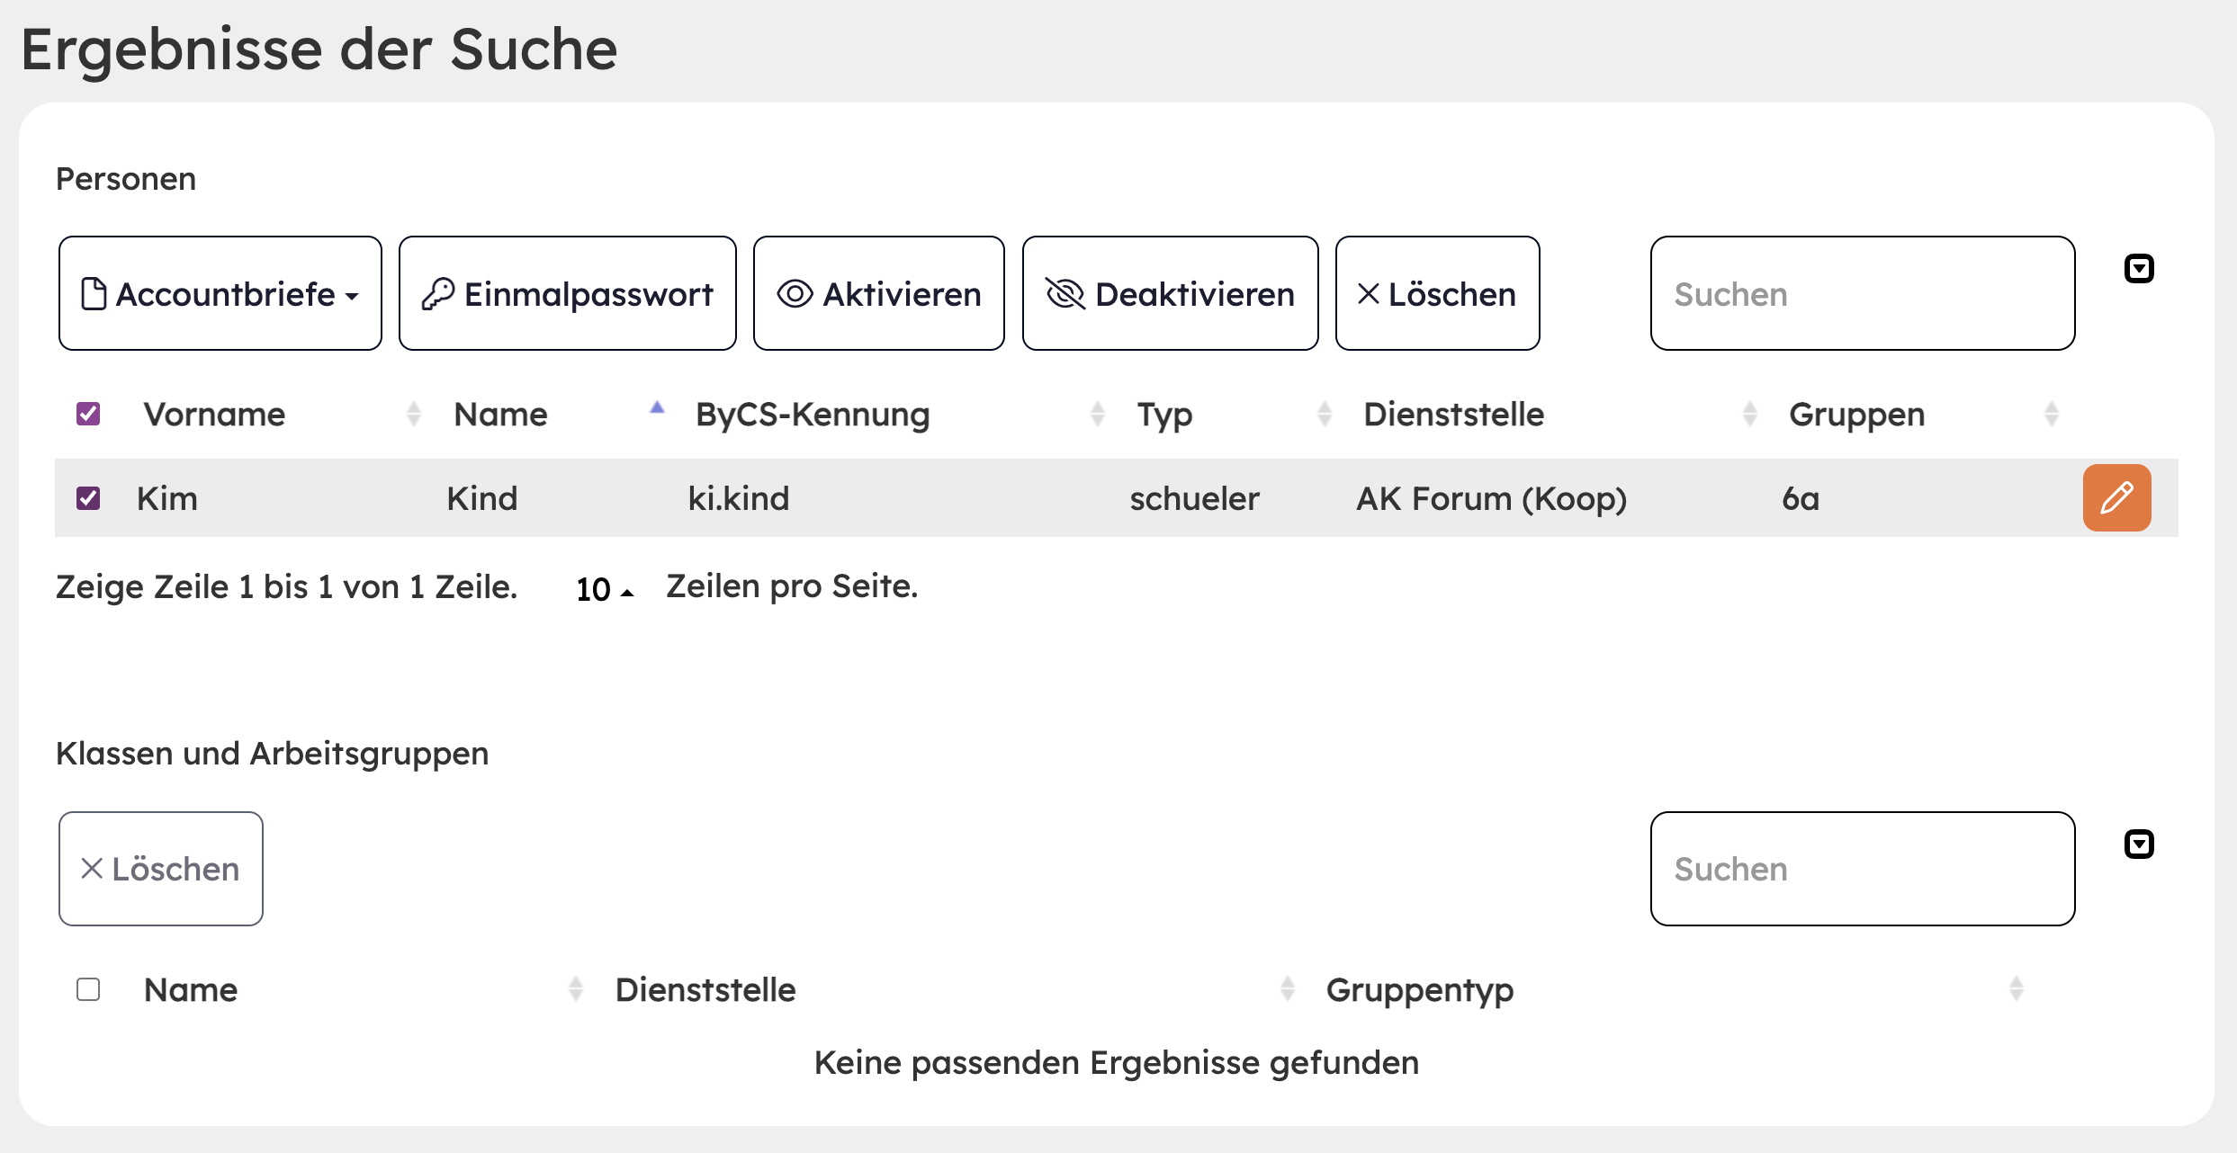
Task: Click the orange pencil edit icon for Kim
Action: (2116, 497)
